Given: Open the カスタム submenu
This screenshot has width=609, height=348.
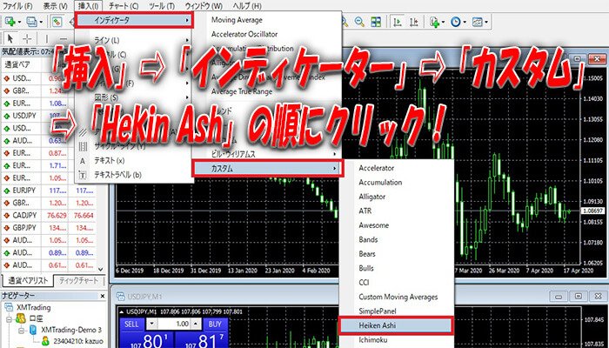Looking at the screenshot, I should click(x=264, y=167).
